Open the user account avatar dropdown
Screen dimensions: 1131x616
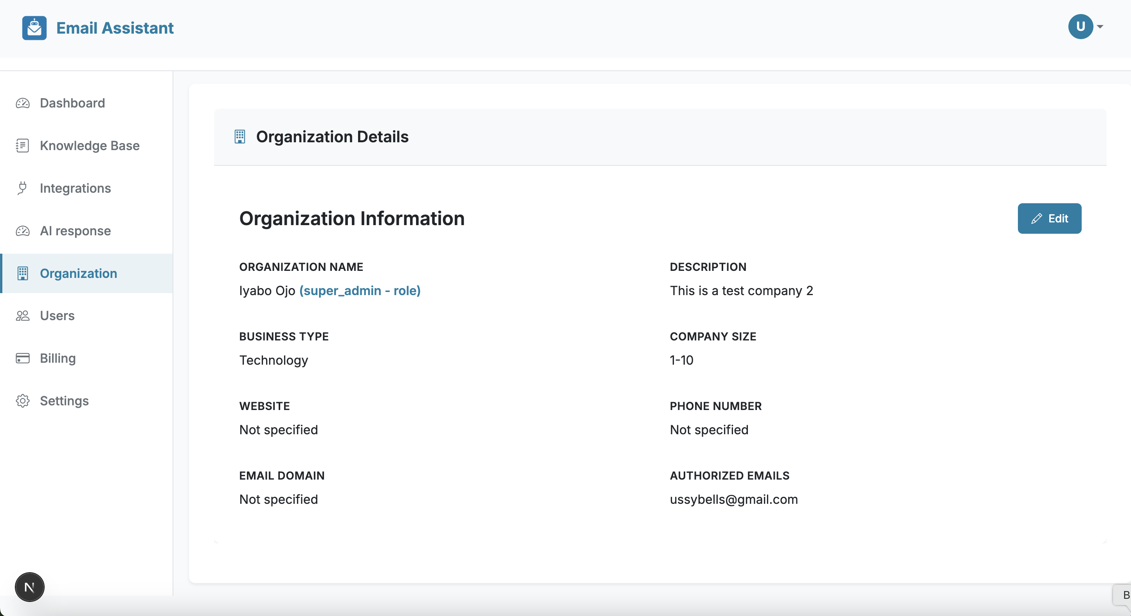(x=1081, y=27)
